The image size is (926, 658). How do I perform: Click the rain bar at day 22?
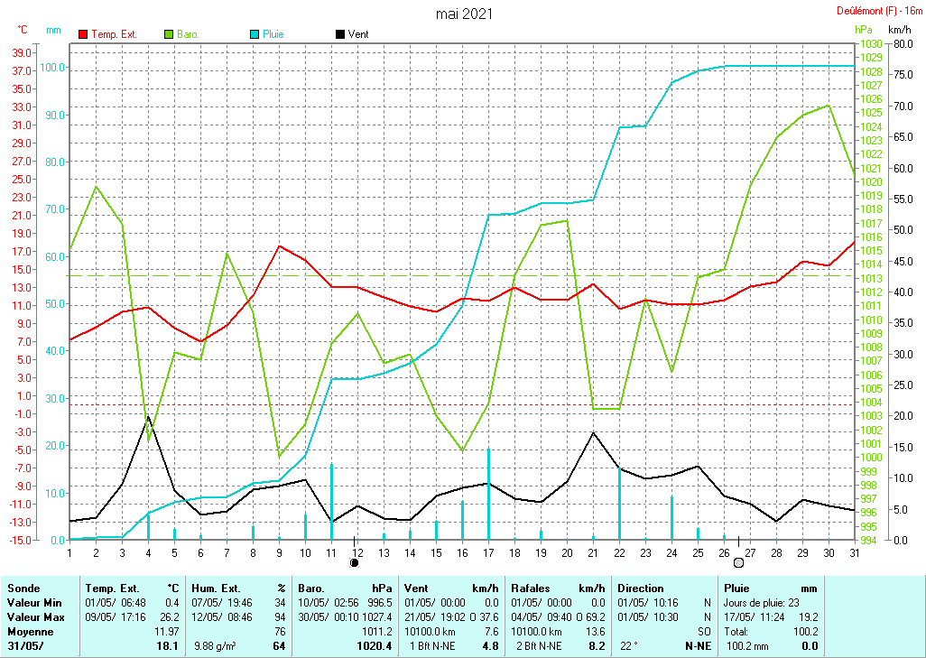619,504
